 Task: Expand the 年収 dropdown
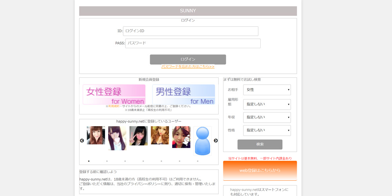(267, 117)
